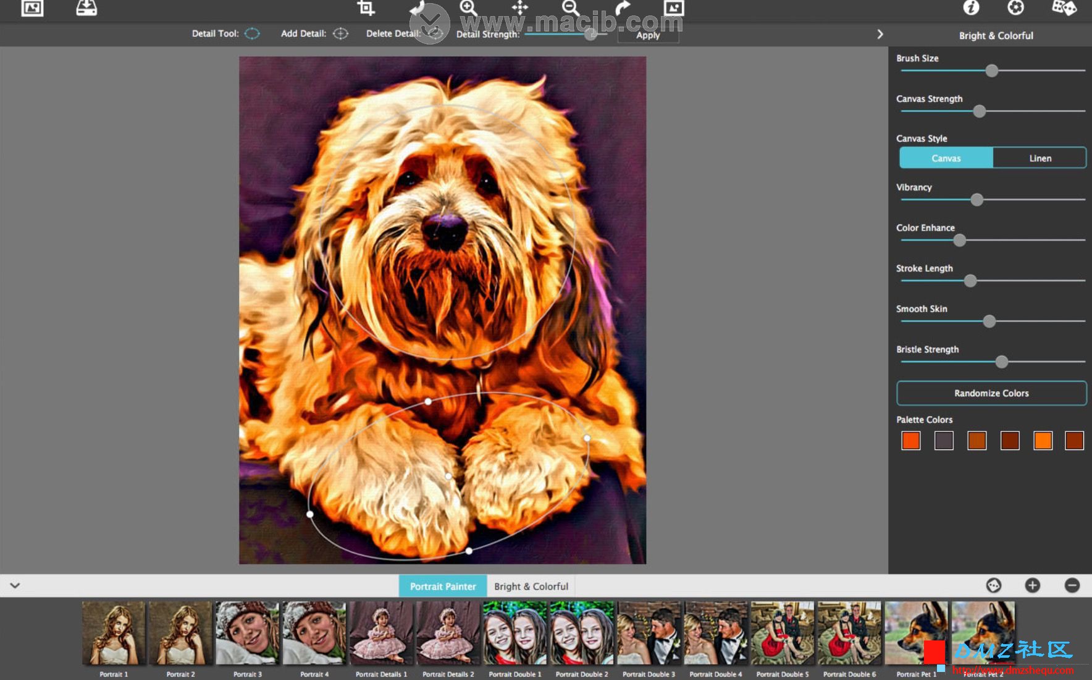
Task: Choose the Portrait Double 6 preset
Action: [849, 634]
